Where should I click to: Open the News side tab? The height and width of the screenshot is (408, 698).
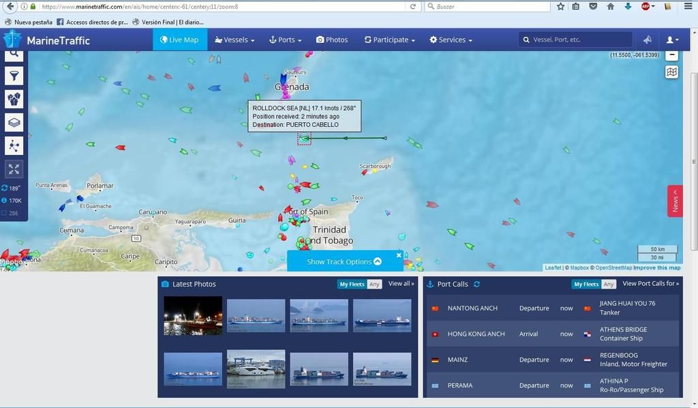pos(675,201)
